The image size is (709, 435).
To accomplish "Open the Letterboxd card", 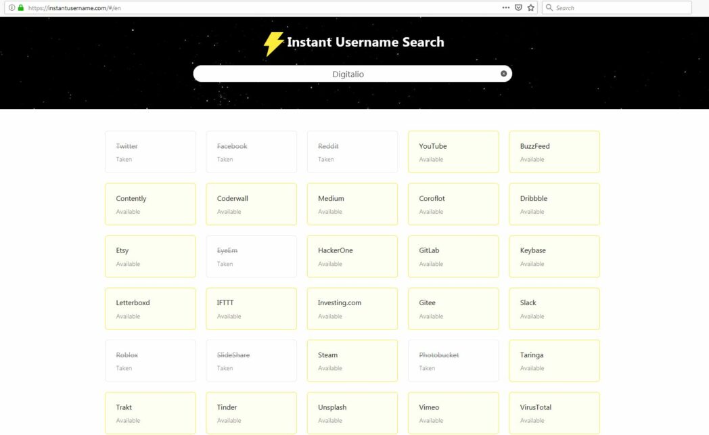I will pos(150,309).
